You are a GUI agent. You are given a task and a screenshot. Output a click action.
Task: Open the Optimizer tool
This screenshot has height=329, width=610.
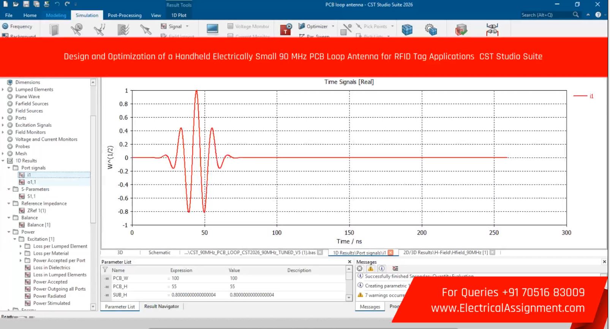pos(313,26)
